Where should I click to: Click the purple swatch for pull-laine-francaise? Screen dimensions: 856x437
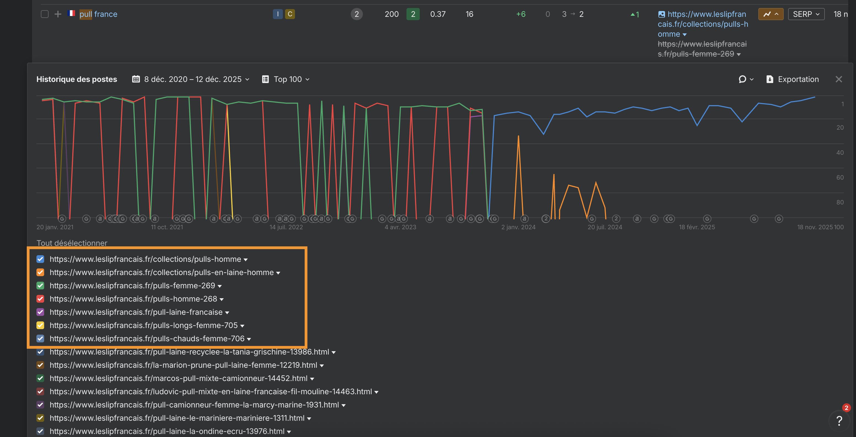click(40, 312)
